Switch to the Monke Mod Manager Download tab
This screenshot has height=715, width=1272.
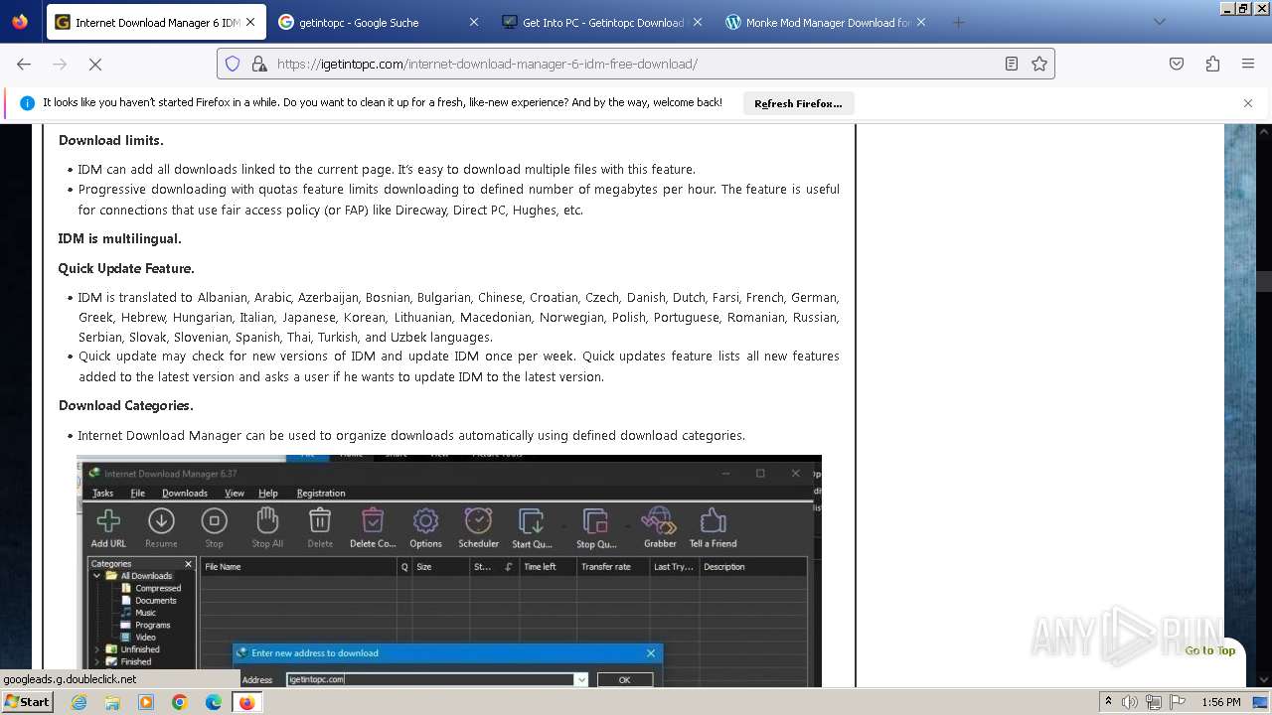pyautogui.click(x=826, y=22)
